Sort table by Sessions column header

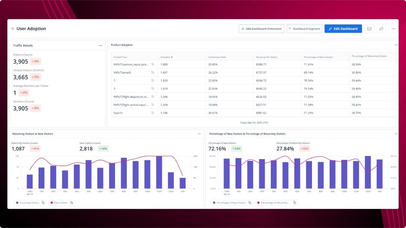[x=166, y=57]
